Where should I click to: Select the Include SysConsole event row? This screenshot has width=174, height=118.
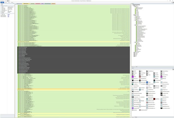click(73, 57)
